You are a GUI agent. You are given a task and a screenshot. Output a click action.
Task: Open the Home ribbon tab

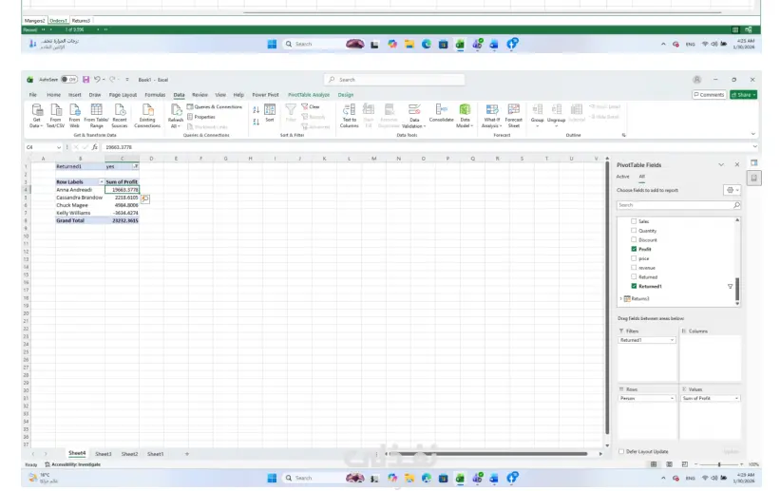click(53, 95)
